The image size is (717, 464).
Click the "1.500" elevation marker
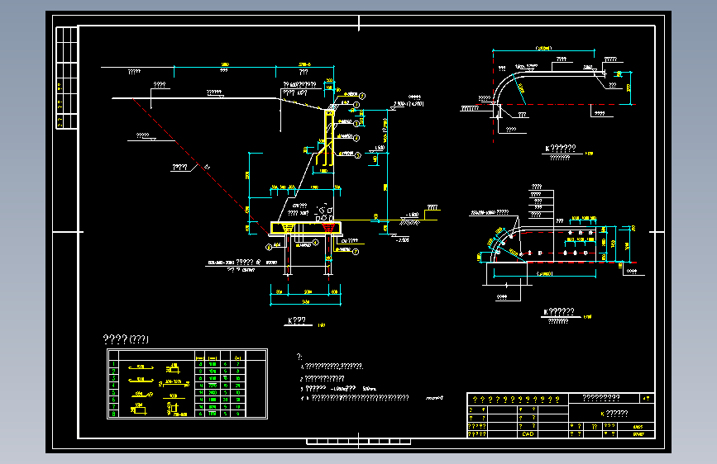380,148
